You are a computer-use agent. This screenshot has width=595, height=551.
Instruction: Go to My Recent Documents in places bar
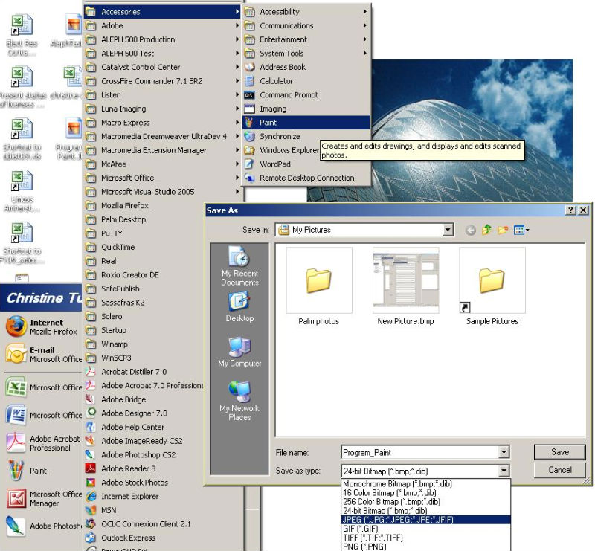point(239,266)
